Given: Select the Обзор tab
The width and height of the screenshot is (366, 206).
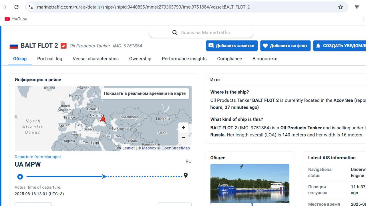Looking at the screenshot, I should coord(20,59).
